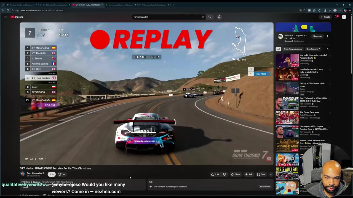
Task: Open the Interlagos longest race thumbnail
Action: [x=287, y=131]
